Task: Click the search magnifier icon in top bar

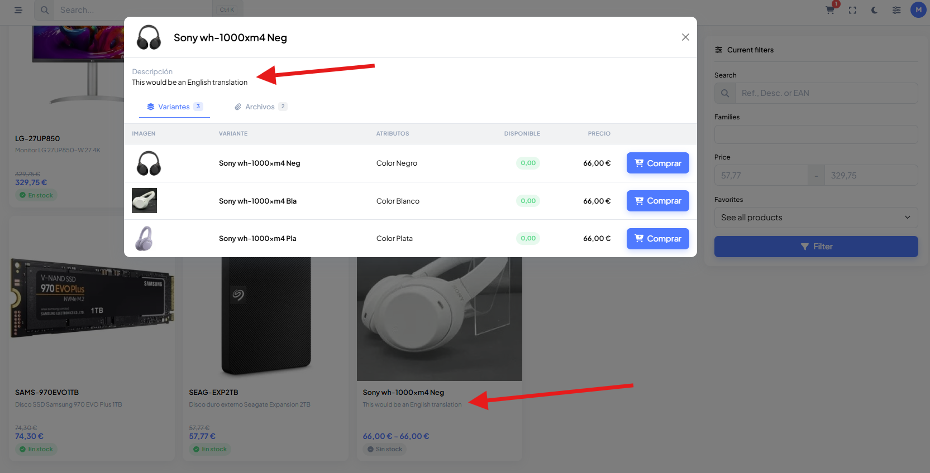Action: pyautogui.click(x=45, y=10)
